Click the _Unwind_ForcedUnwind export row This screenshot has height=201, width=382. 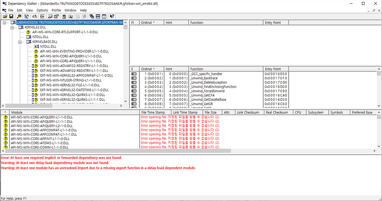click(209, 91)
